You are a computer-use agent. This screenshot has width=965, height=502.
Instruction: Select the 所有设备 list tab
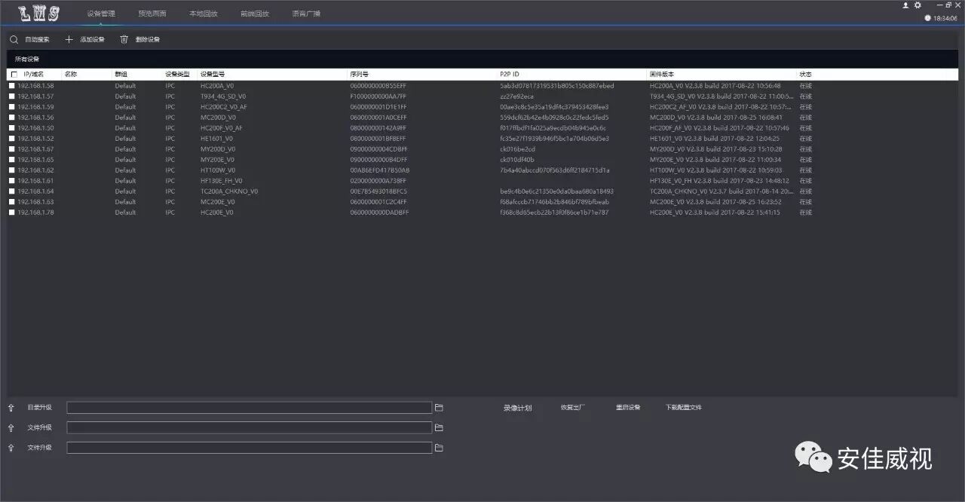(x=27, y=59)
